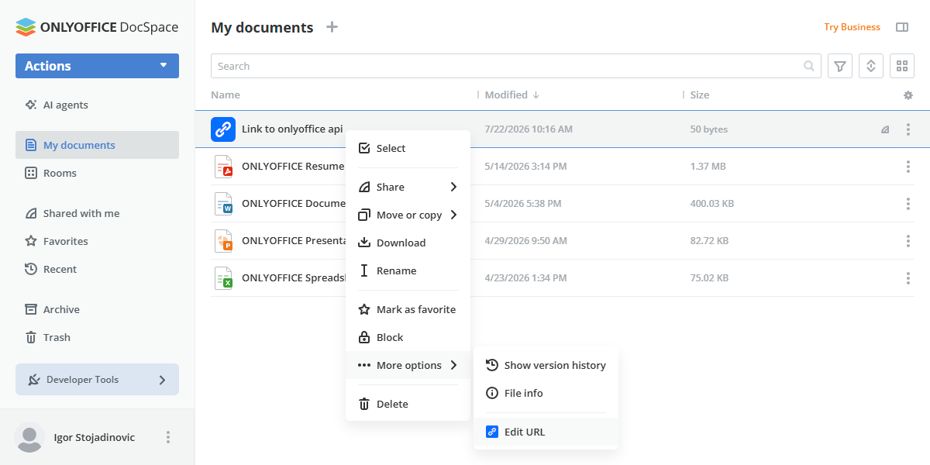The height and width of the screenshot is (465, 930).
Task: Open the Trash folder
Action: point(97,337)
